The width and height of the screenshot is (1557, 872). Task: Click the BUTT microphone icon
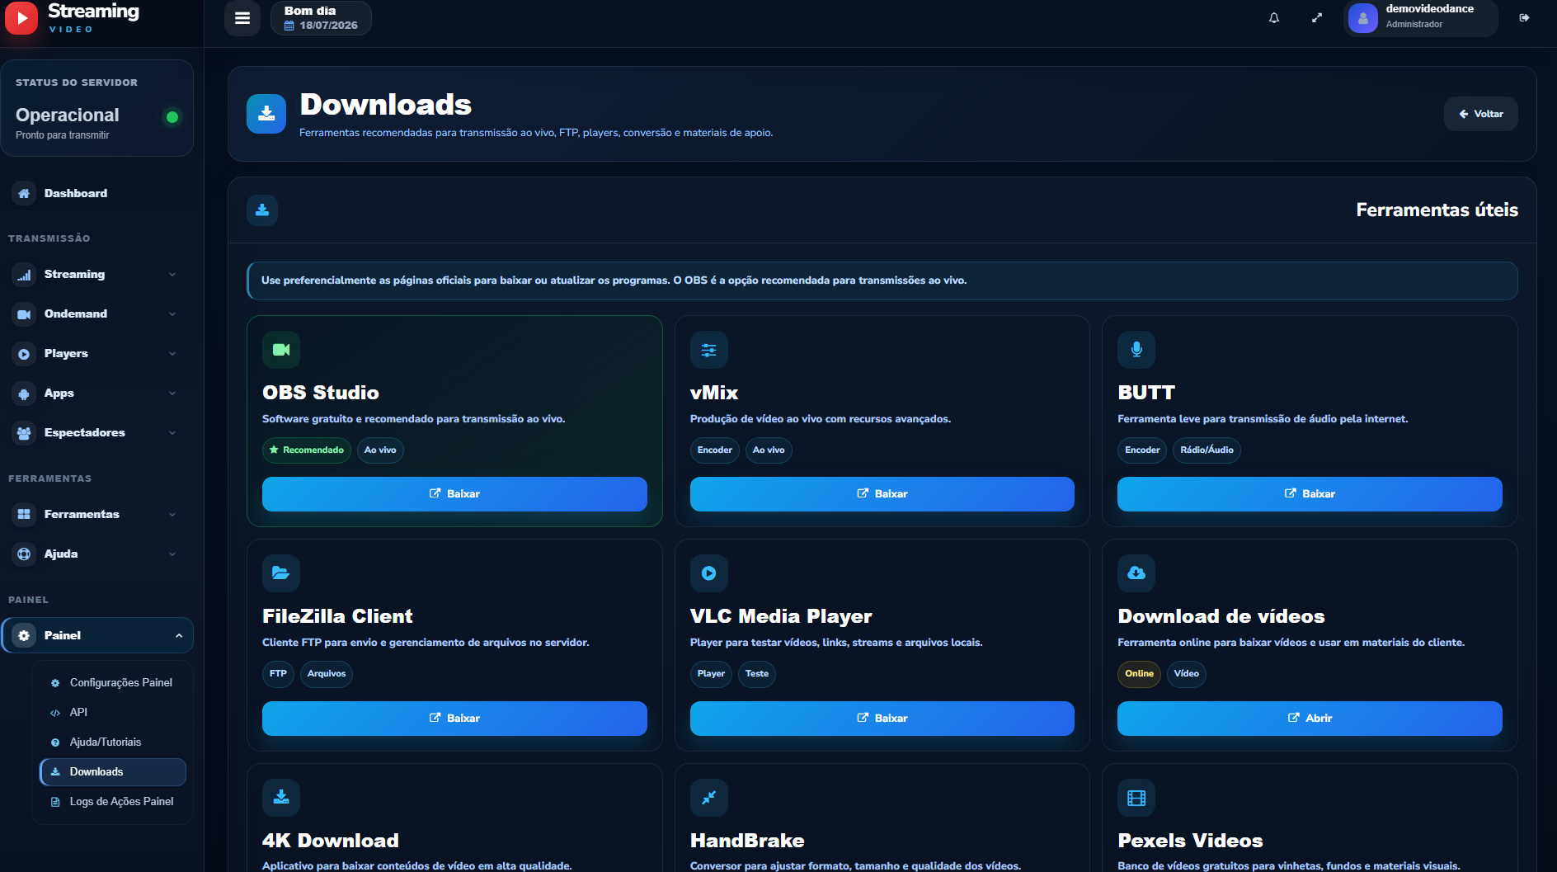(1136, 350)
